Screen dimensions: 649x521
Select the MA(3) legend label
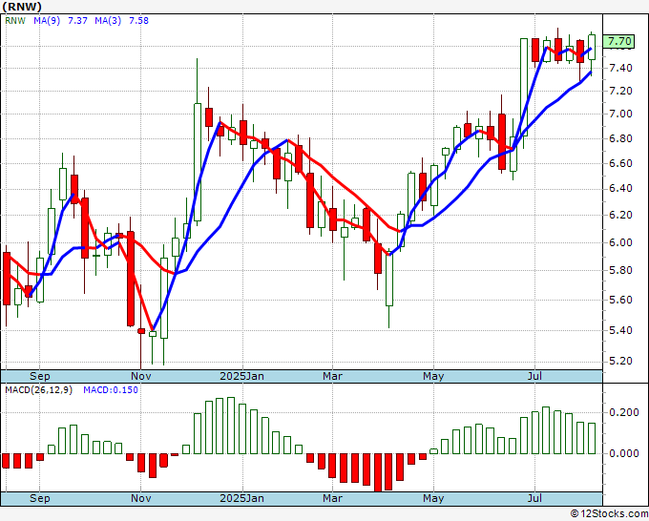108,21
